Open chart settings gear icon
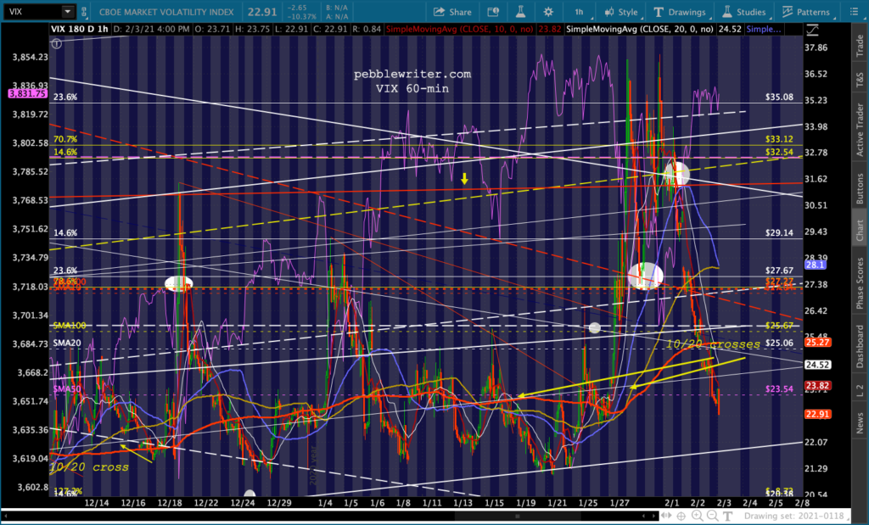The height and width of the screenshot is (525, 869). [548, 12]
